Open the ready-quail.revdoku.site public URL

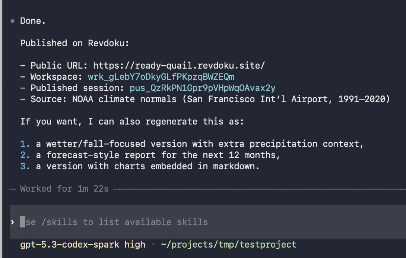click(179, 66)
